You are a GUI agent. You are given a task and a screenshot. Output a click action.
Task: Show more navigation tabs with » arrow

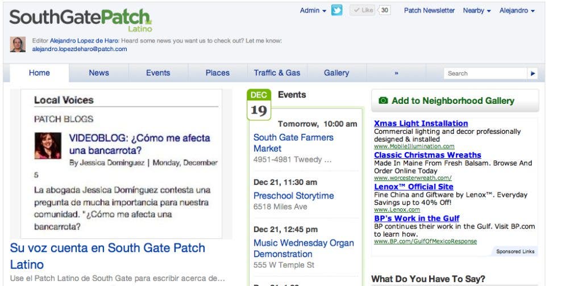pyautogui.click(x=396, y=73)
